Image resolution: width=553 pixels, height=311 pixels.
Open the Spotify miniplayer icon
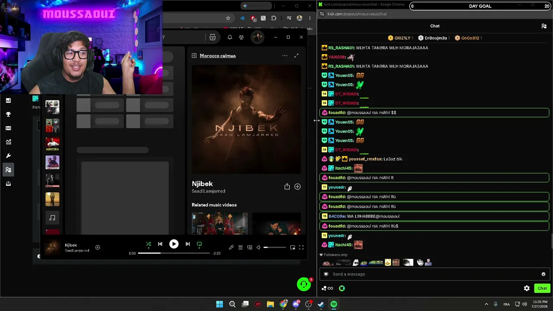292,248
